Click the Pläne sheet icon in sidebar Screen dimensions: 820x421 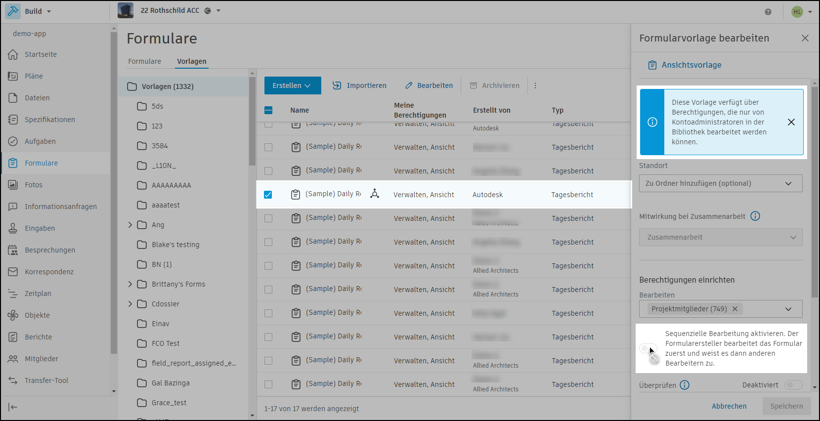pyautogui.click(x=13, y=76)
